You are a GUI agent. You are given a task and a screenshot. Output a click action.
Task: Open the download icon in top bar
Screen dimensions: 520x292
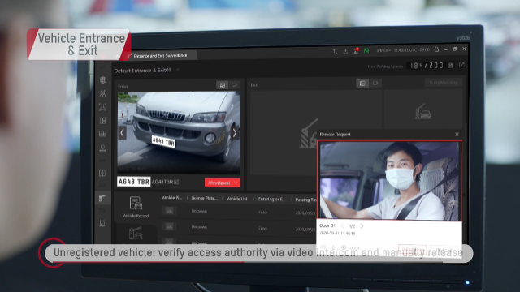point(345,51)
